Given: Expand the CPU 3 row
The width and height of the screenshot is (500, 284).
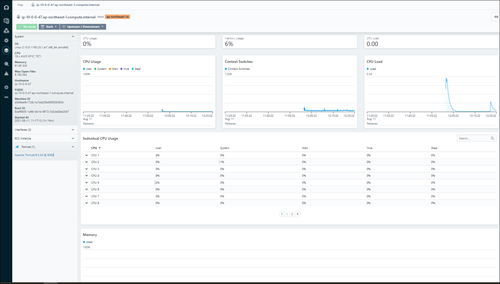Looking at the screenshot, I should point(86,169).
